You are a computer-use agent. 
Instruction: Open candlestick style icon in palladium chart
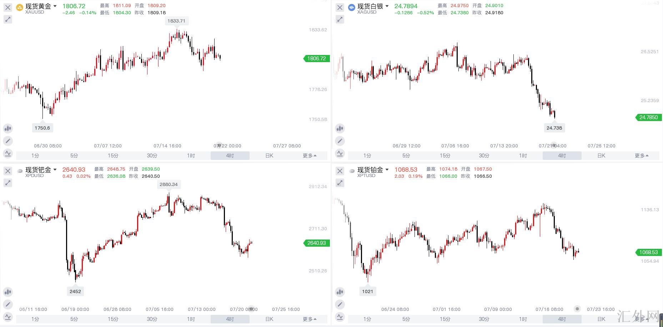pyautogui.click(x=8, y=292)
